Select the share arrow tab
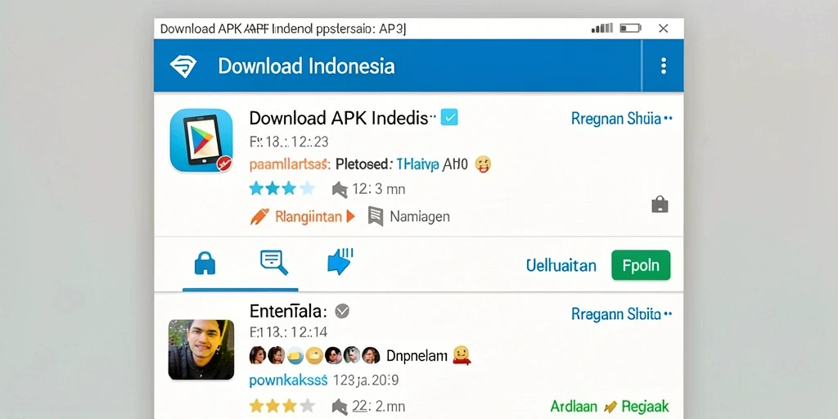The width and height of the screenshot is (838, 419). [x=340, y=262]
